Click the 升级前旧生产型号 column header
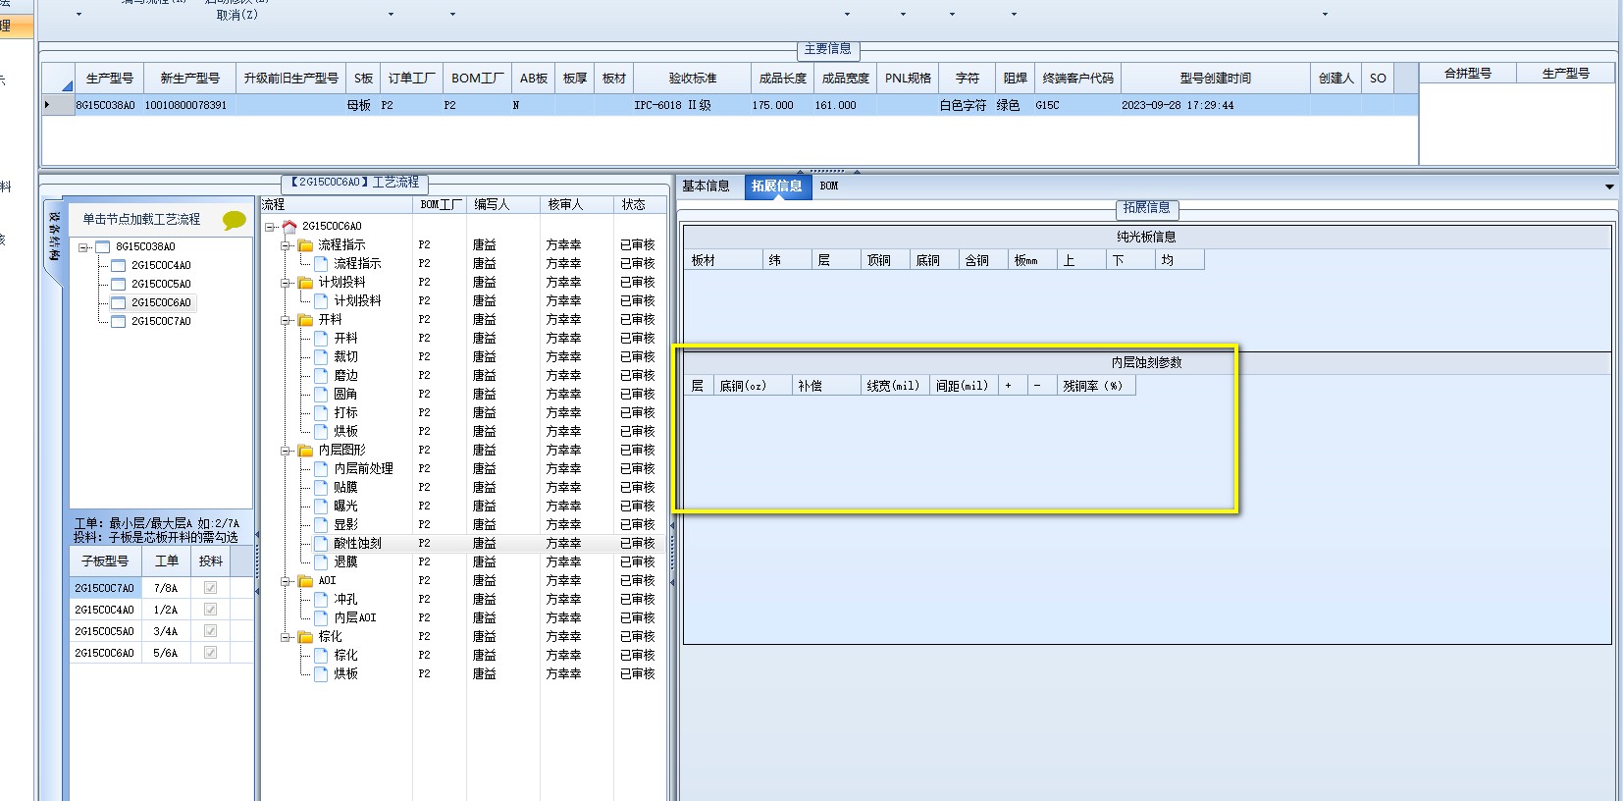This screenshot has width=1623, height=801. (291, 78)
